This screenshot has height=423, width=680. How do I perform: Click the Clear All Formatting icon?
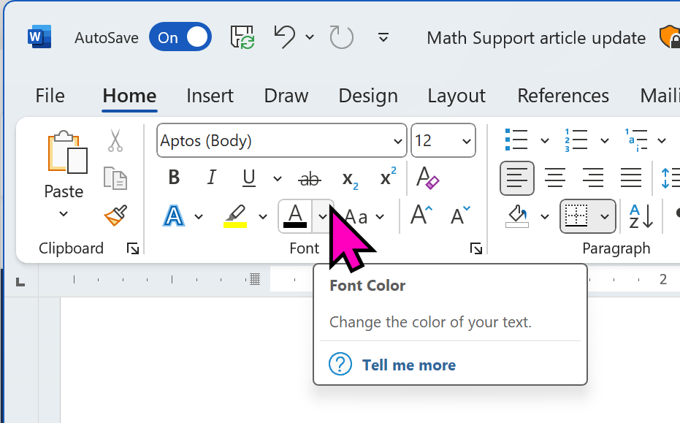(x=427, y=178)
